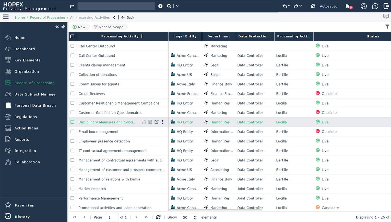The image size is (391, 222).
Task: Sort by Department column header
Action: (219, 36)
